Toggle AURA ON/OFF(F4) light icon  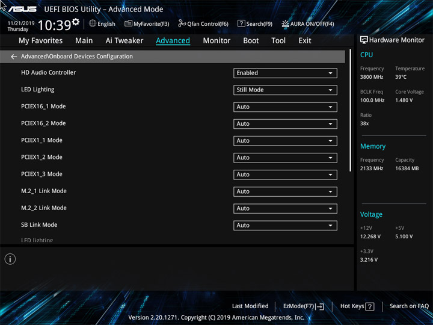[285, 23]
